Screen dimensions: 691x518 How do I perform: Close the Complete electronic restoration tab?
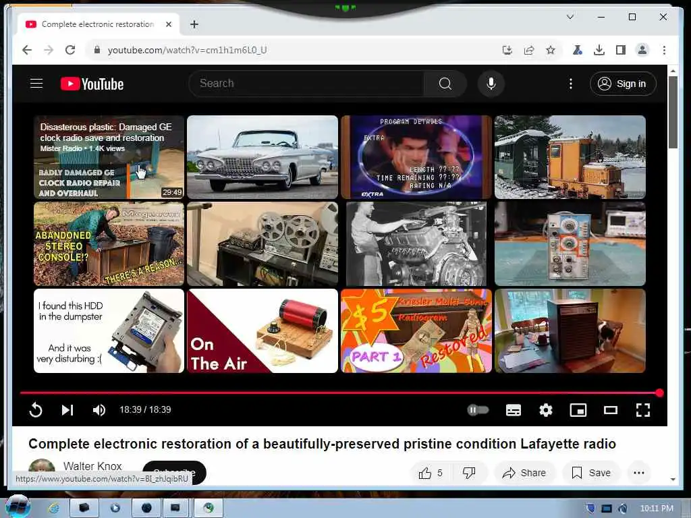[x=168, y=24]
